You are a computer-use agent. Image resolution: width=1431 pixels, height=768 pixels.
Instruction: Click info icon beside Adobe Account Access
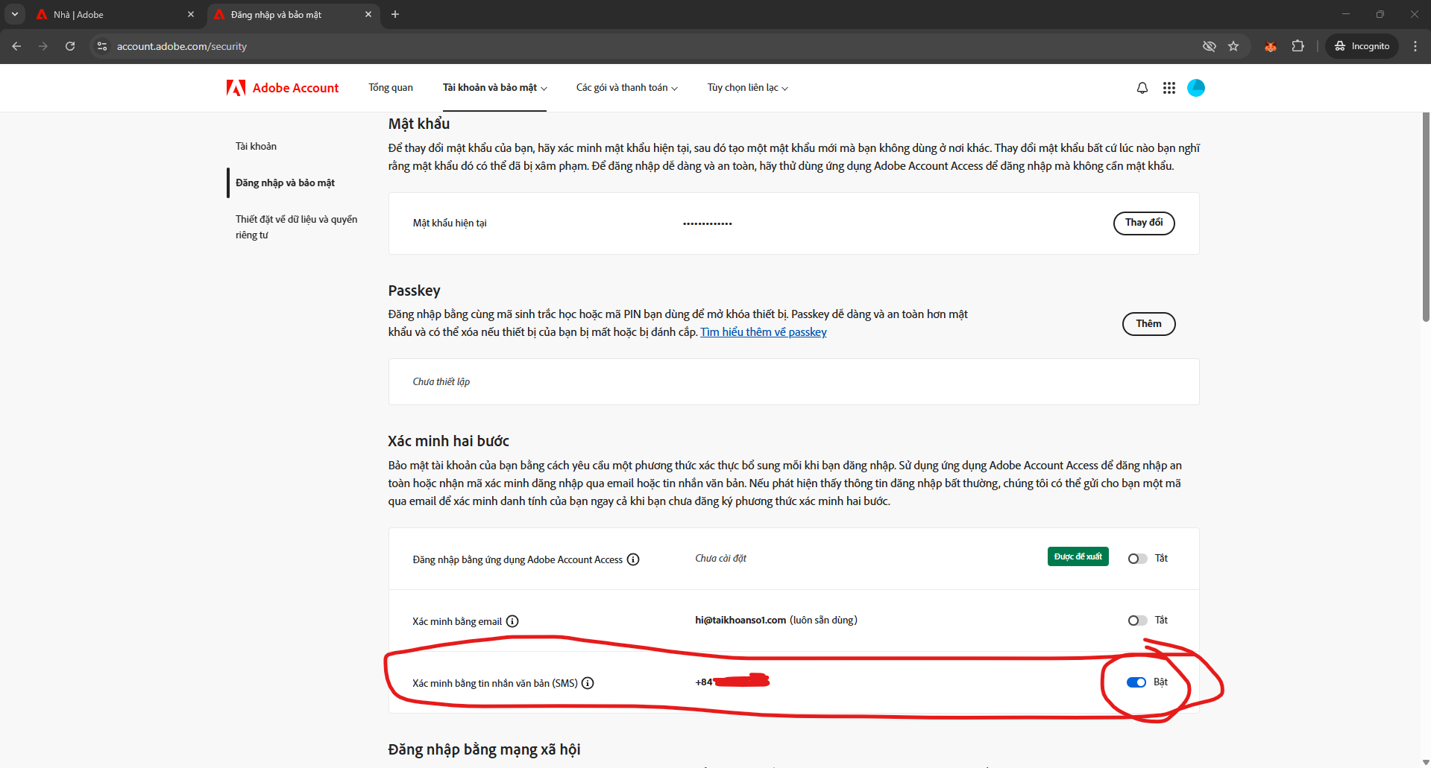633,559
